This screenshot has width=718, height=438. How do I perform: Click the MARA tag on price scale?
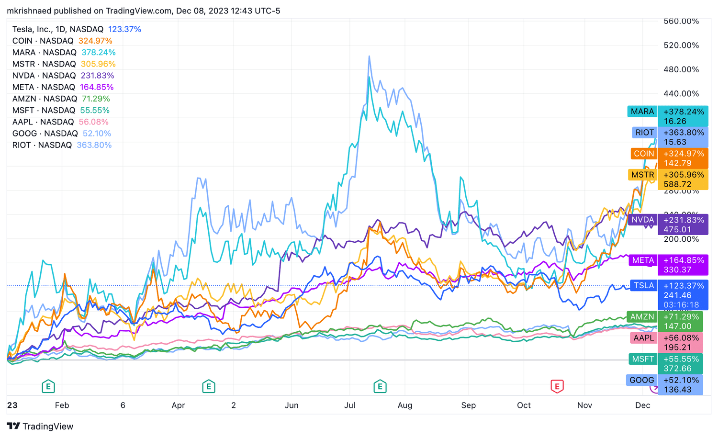[x=642, y=112]
